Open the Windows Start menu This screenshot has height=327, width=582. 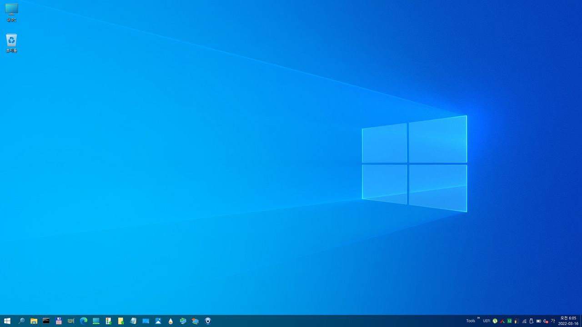click(x=7, y=321)
